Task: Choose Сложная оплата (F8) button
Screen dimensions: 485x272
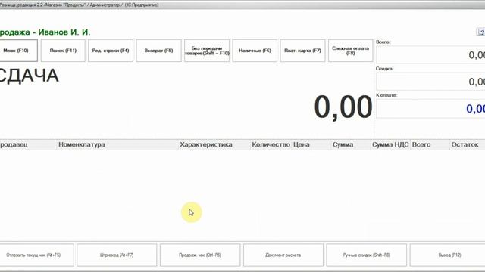Action: point(350,51)
